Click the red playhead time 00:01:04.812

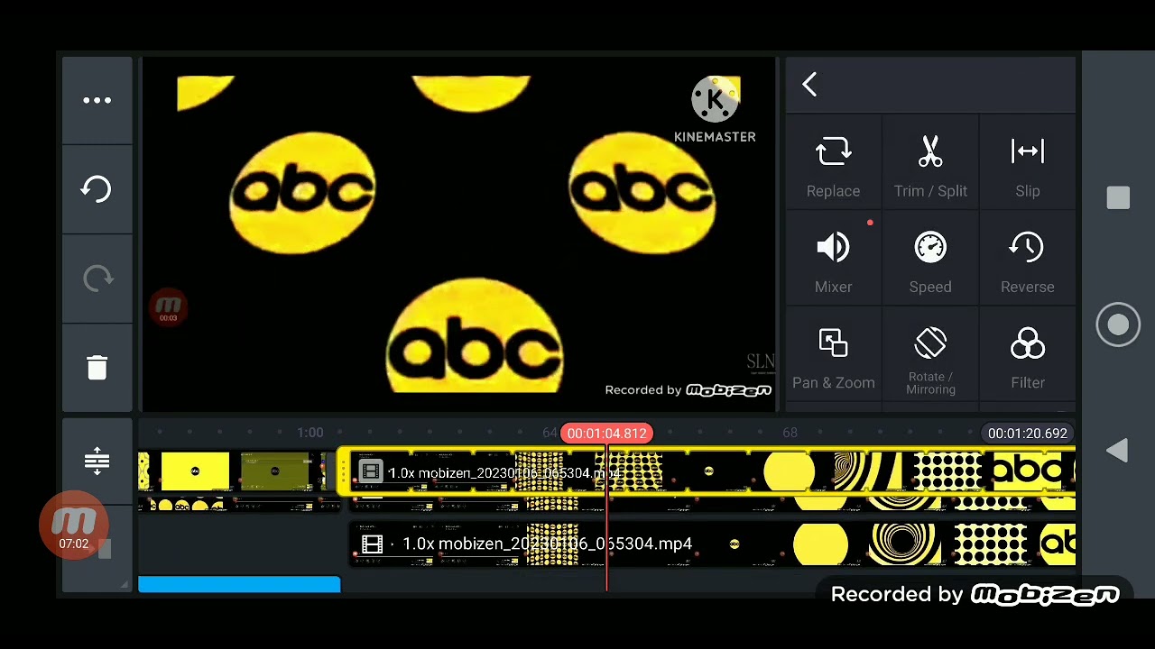[606, 434]
